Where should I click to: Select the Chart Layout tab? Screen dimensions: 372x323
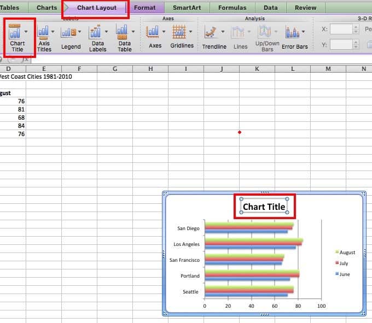click(97, 8)
